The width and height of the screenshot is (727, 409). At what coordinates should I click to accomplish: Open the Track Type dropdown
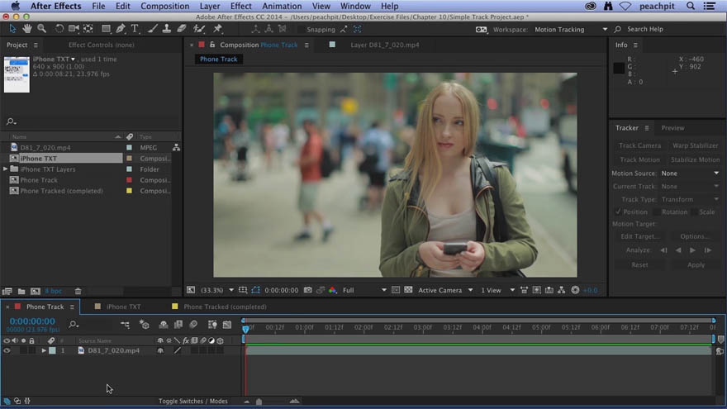(690, 199)
